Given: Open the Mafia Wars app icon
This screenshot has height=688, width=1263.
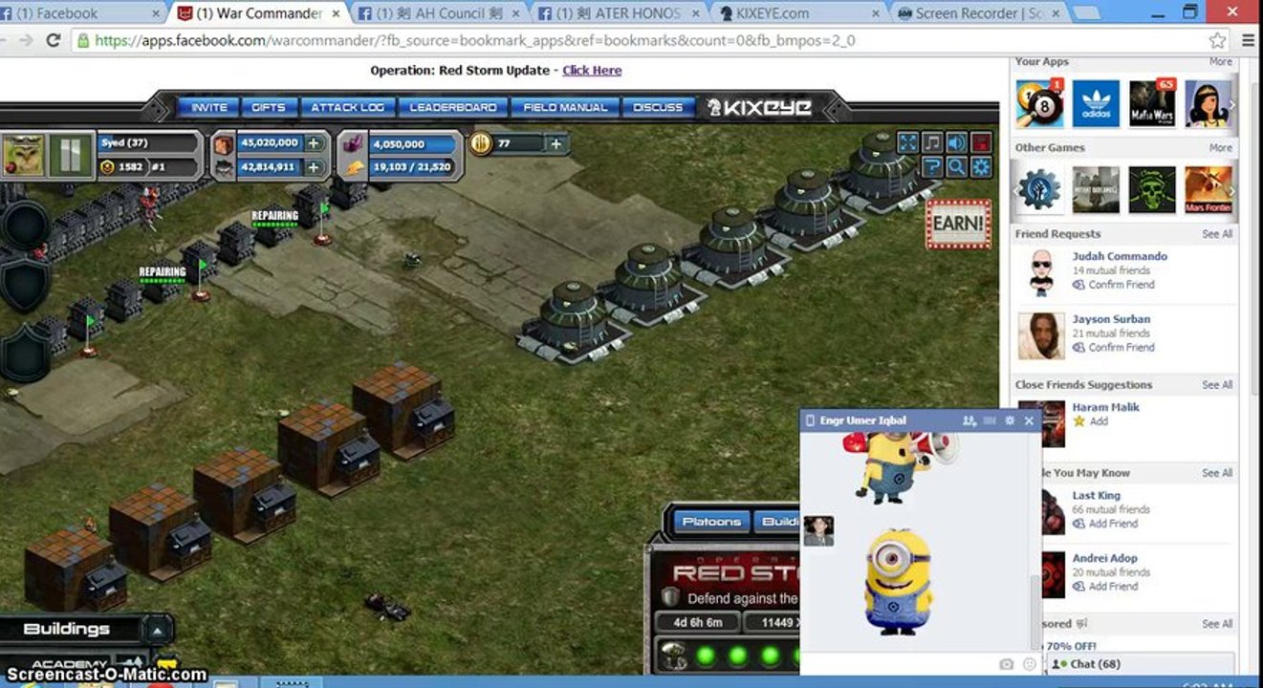Looking at the screenshot, I should (1152, 103).
